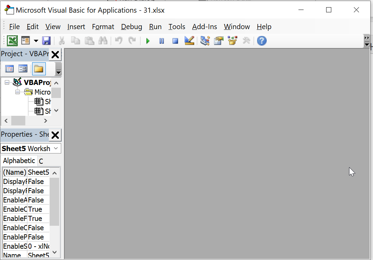Screen dimensions: 373x260
Task: Open the Tools menu
Action: click(x=177, y=27)
